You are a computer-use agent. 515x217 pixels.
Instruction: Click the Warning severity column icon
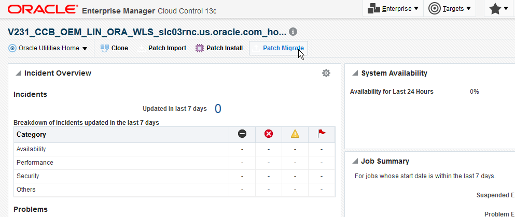(x=295, y=134)
